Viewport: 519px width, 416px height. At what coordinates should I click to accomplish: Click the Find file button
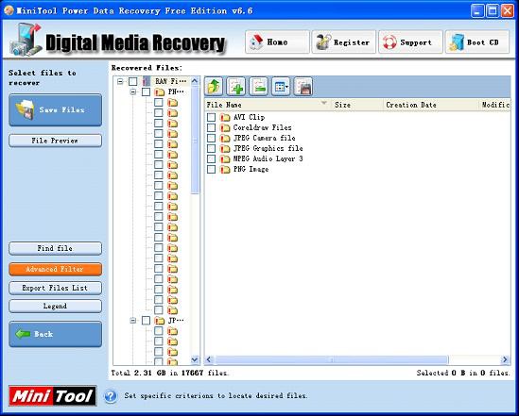click(x=55, y=248)
